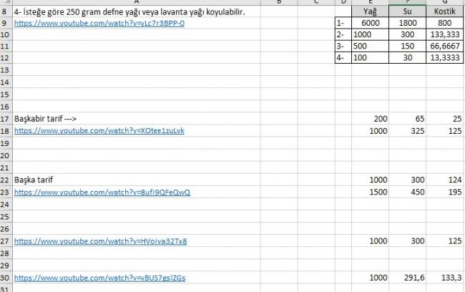Image resolution: width=465 pixels, height=292 pixels.
Task: Open the YouTube link ending HVoiva32Tx8
Action: click(101, 241)
